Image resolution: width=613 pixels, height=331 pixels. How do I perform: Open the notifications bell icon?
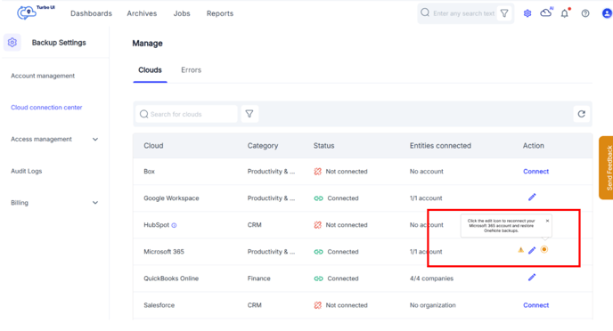pos(565,13)
